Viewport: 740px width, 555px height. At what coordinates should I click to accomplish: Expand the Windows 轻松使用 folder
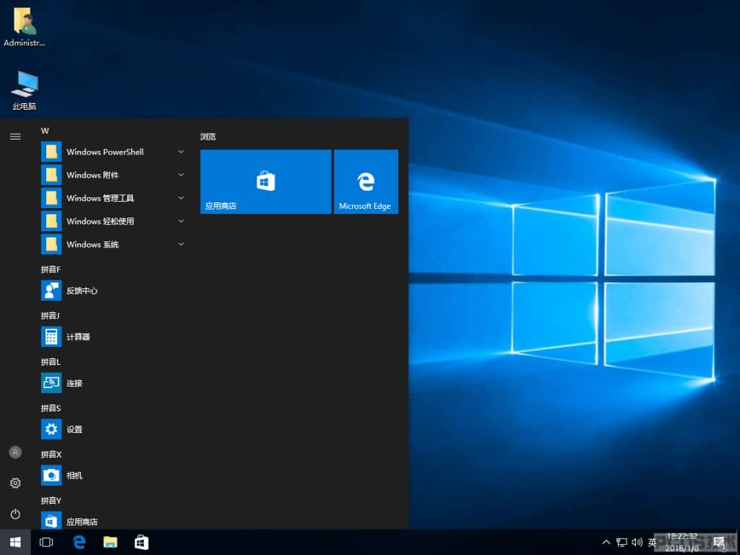coord(113,221)
